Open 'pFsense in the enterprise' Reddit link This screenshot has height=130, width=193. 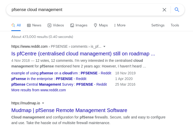49,79
